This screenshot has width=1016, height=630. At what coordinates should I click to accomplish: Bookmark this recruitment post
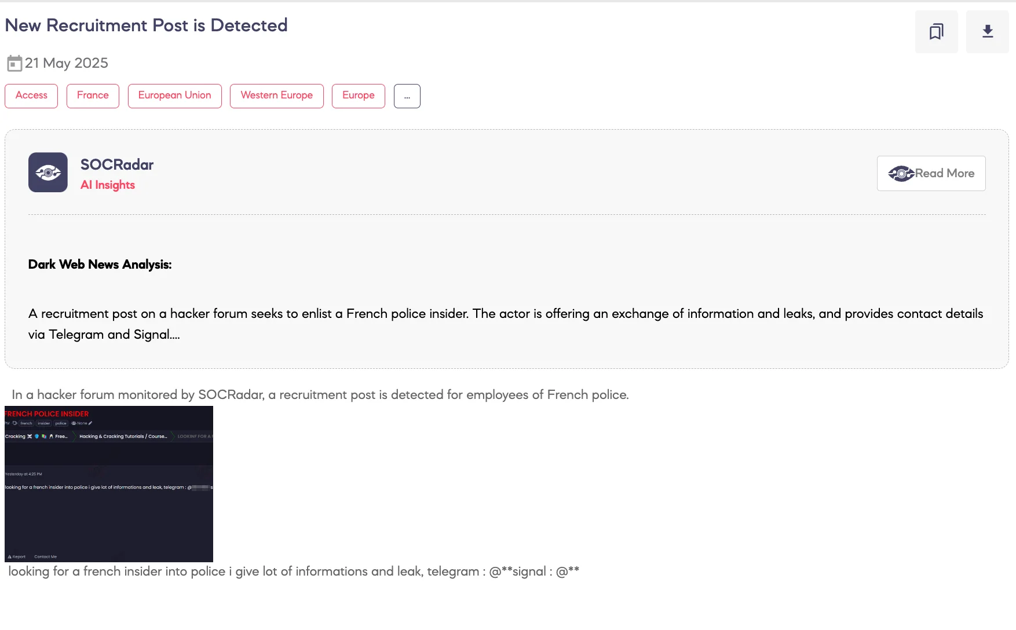[936, 32]
